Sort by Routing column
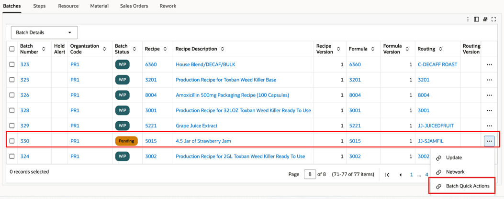The image size is (504, 199). click(440, 49)
